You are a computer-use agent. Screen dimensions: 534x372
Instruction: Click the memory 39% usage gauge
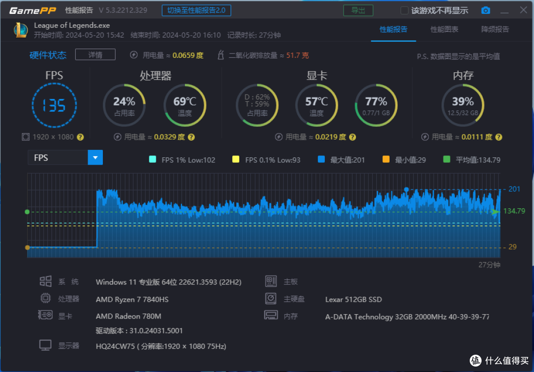pos(463,105)
